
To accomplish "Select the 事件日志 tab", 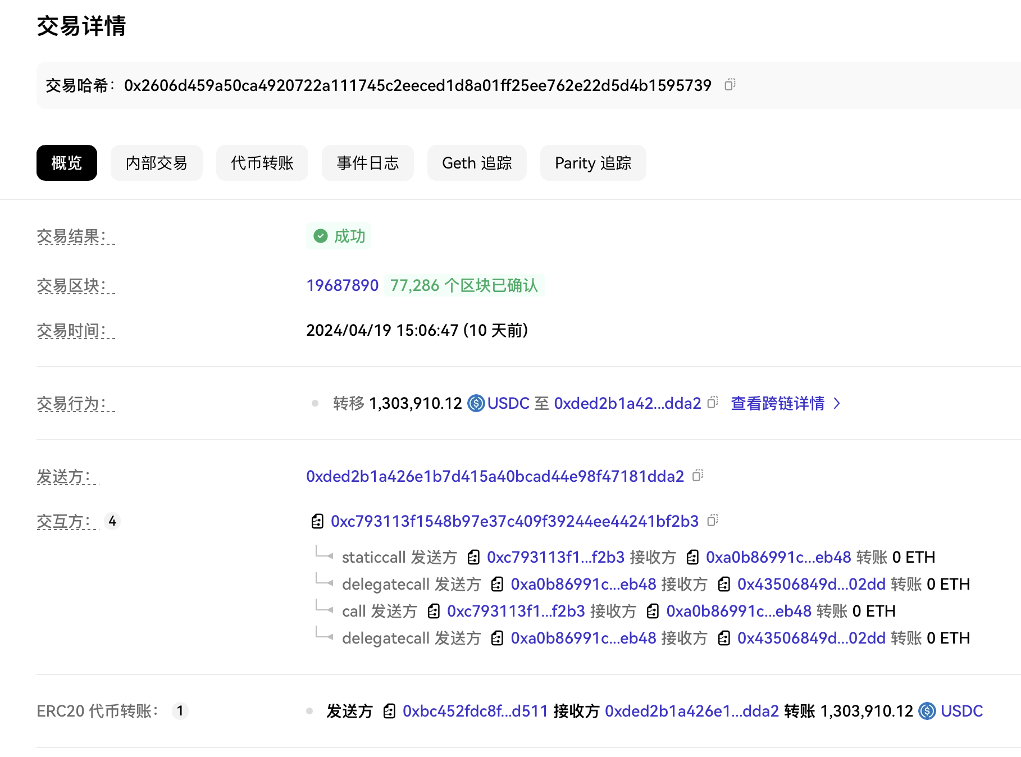I will click(367, 163).
